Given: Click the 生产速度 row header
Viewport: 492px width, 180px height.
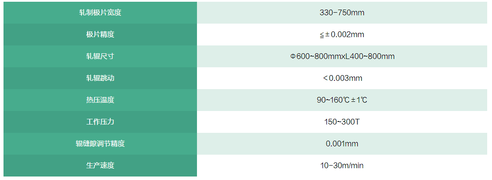Looking at the screenshot, I should (x=100, y=165).
